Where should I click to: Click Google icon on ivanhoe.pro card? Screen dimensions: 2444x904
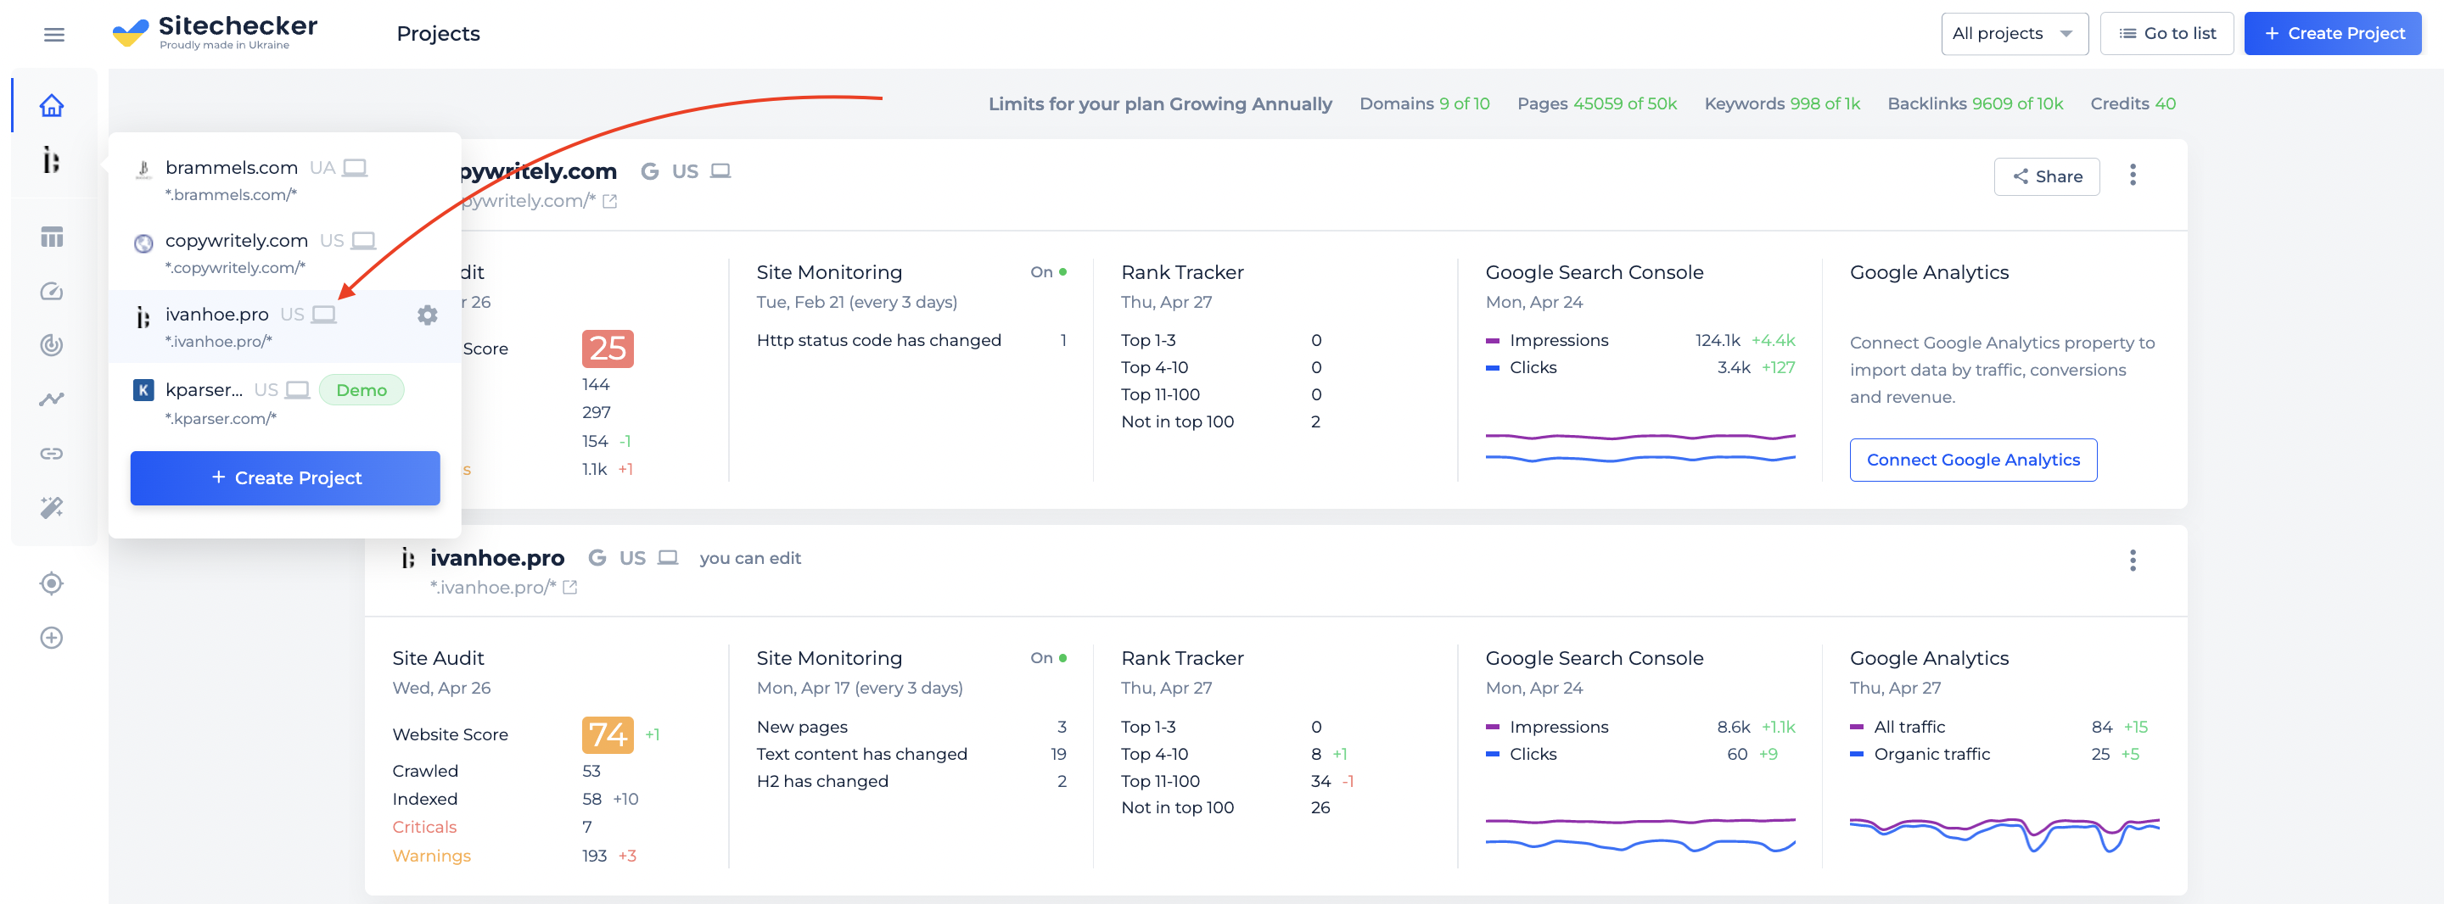click(597, 558)
